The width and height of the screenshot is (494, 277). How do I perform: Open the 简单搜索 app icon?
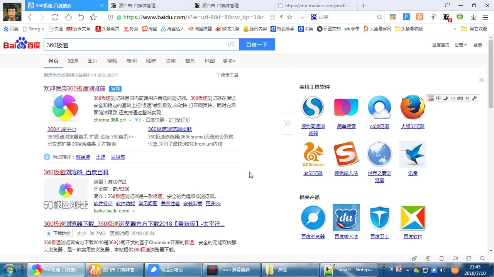(x=346, y=107)
